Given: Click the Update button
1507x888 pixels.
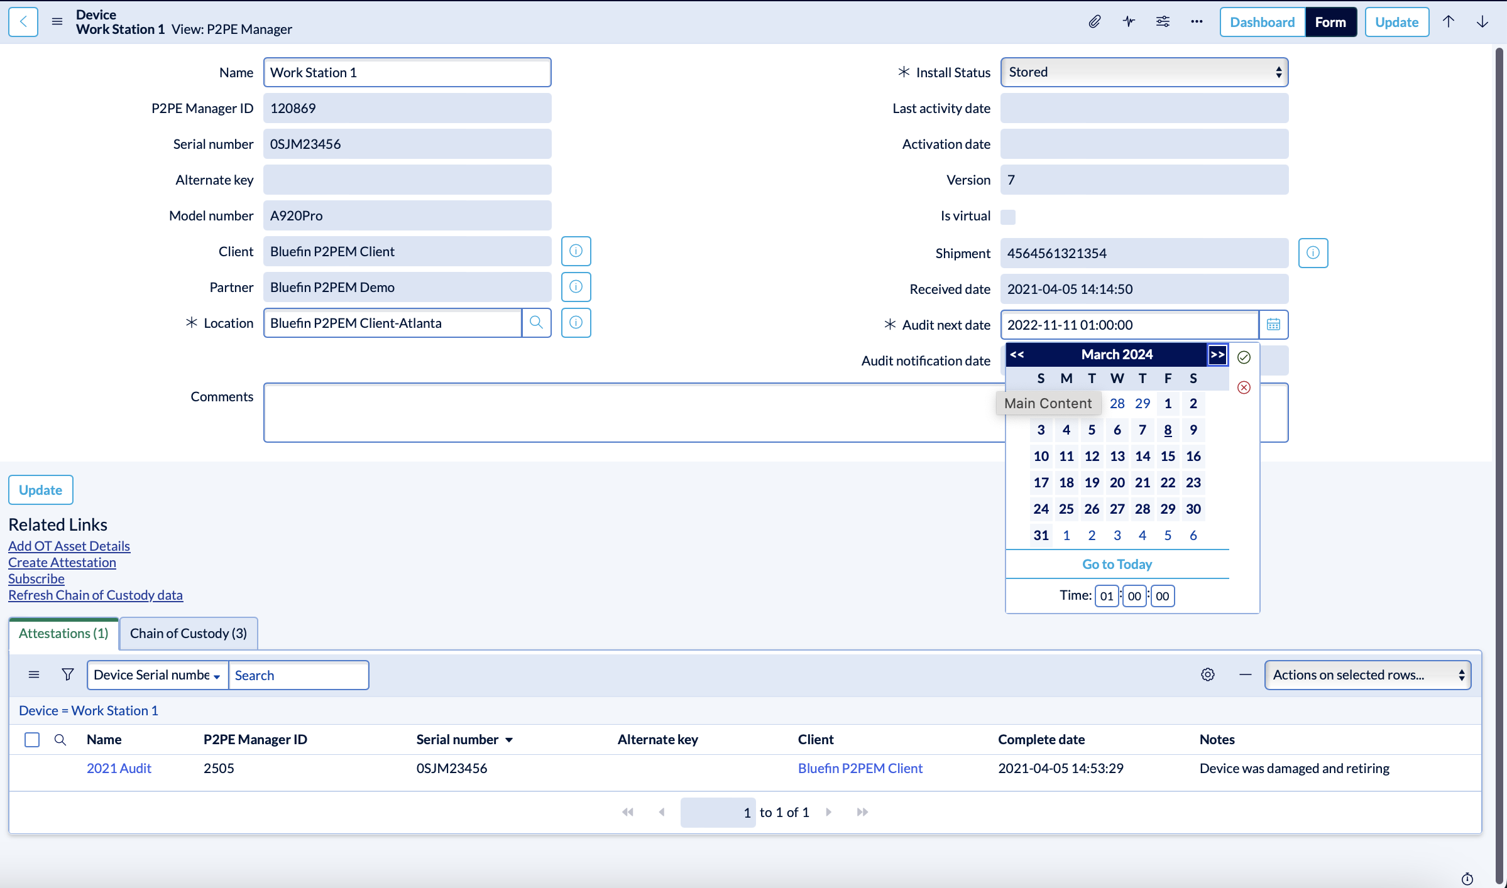Looking at the screenshot, I should (x=1396, y=21).
